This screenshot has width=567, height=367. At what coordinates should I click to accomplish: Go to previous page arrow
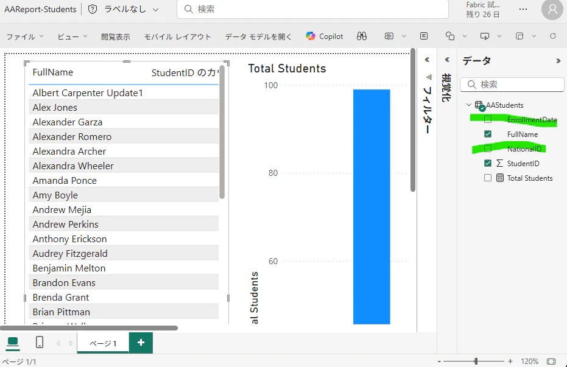58,343
